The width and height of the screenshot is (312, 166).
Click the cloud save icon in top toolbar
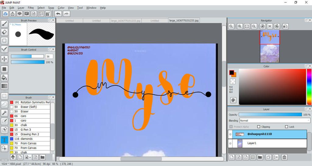click(5, 14)
